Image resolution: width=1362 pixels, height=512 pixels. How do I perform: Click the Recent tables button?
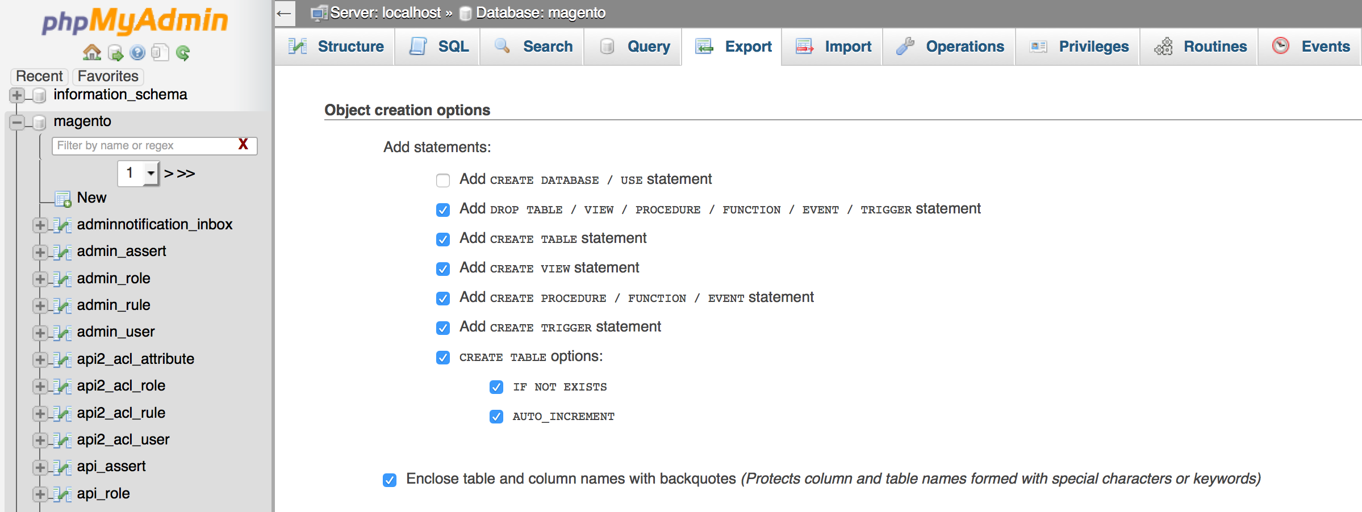[x=39, y=76]
